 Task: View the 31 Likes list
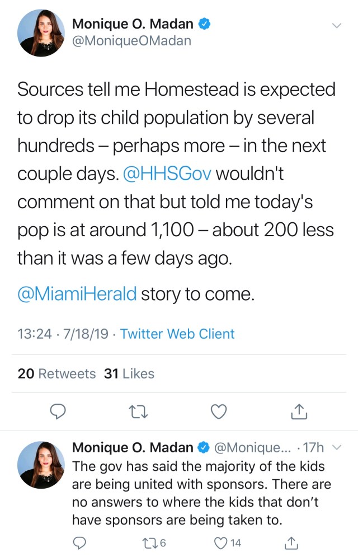129,373
